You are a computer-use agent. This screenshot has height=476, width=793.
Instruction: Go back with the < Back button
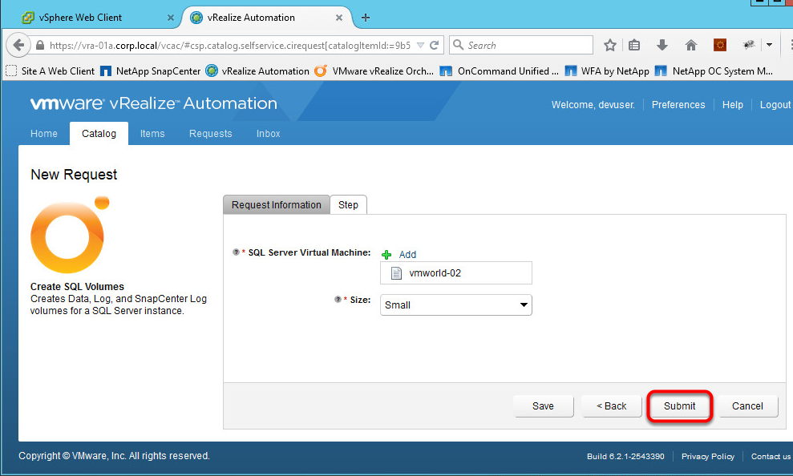click(x=612, y=405)
